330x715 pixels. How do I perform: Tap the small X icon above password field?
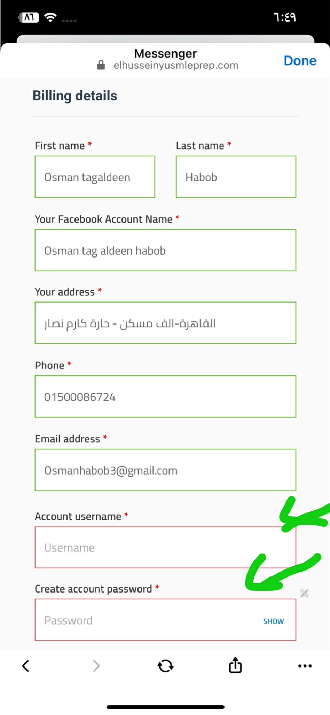(304, 593)
